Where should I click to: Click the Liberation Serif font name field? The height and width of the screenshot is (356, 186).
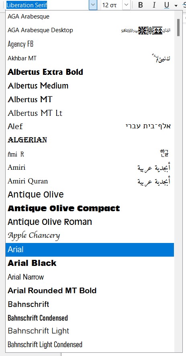click(47, 5)
